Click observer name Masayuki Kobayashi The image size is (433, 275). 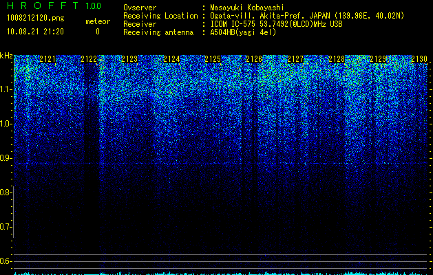pos(247,8)
